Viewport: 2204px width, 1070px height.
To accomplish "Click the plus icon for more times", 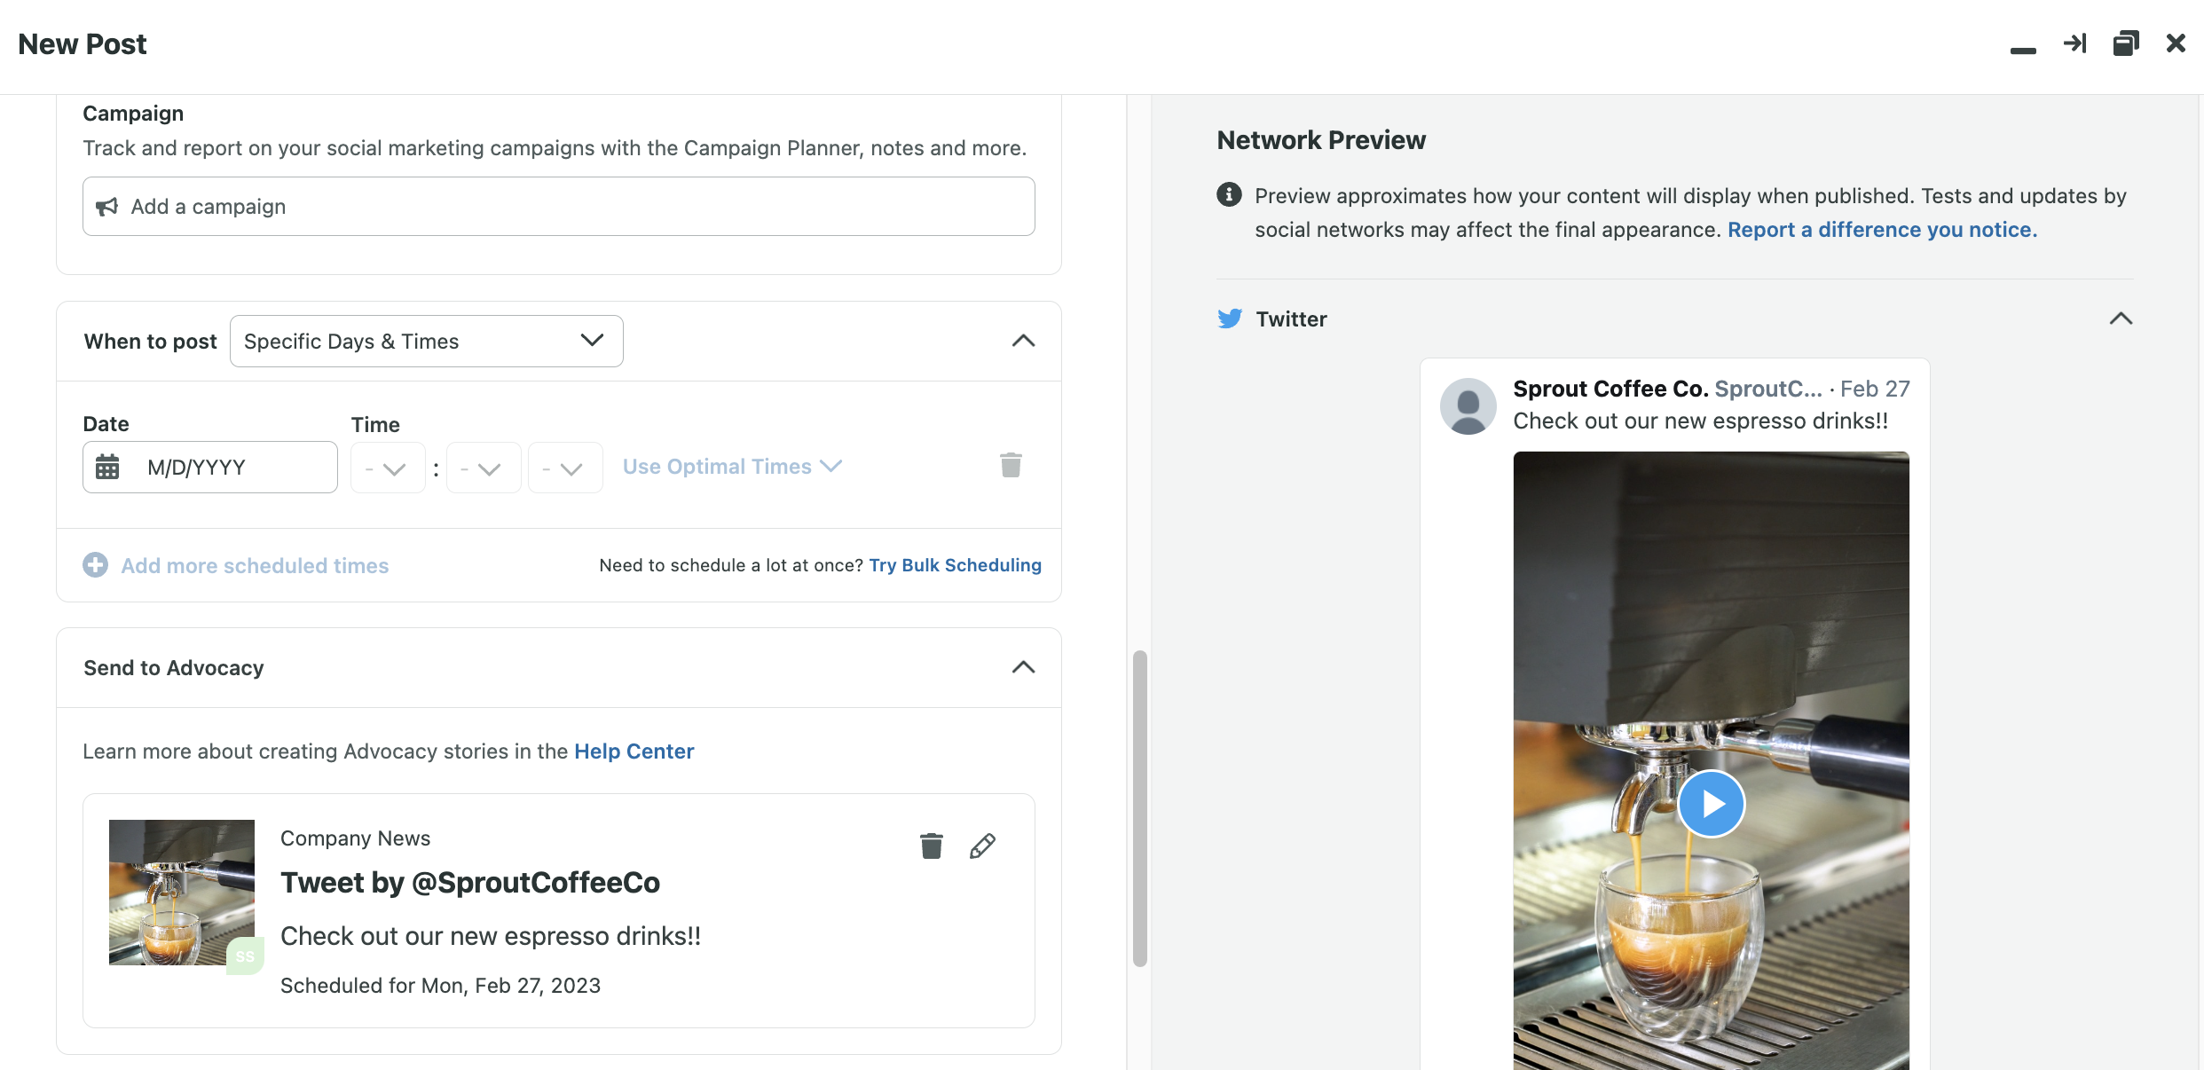I will pos(96,565).
